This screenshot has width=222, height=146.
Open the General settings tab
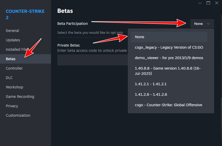pos(12,31)
